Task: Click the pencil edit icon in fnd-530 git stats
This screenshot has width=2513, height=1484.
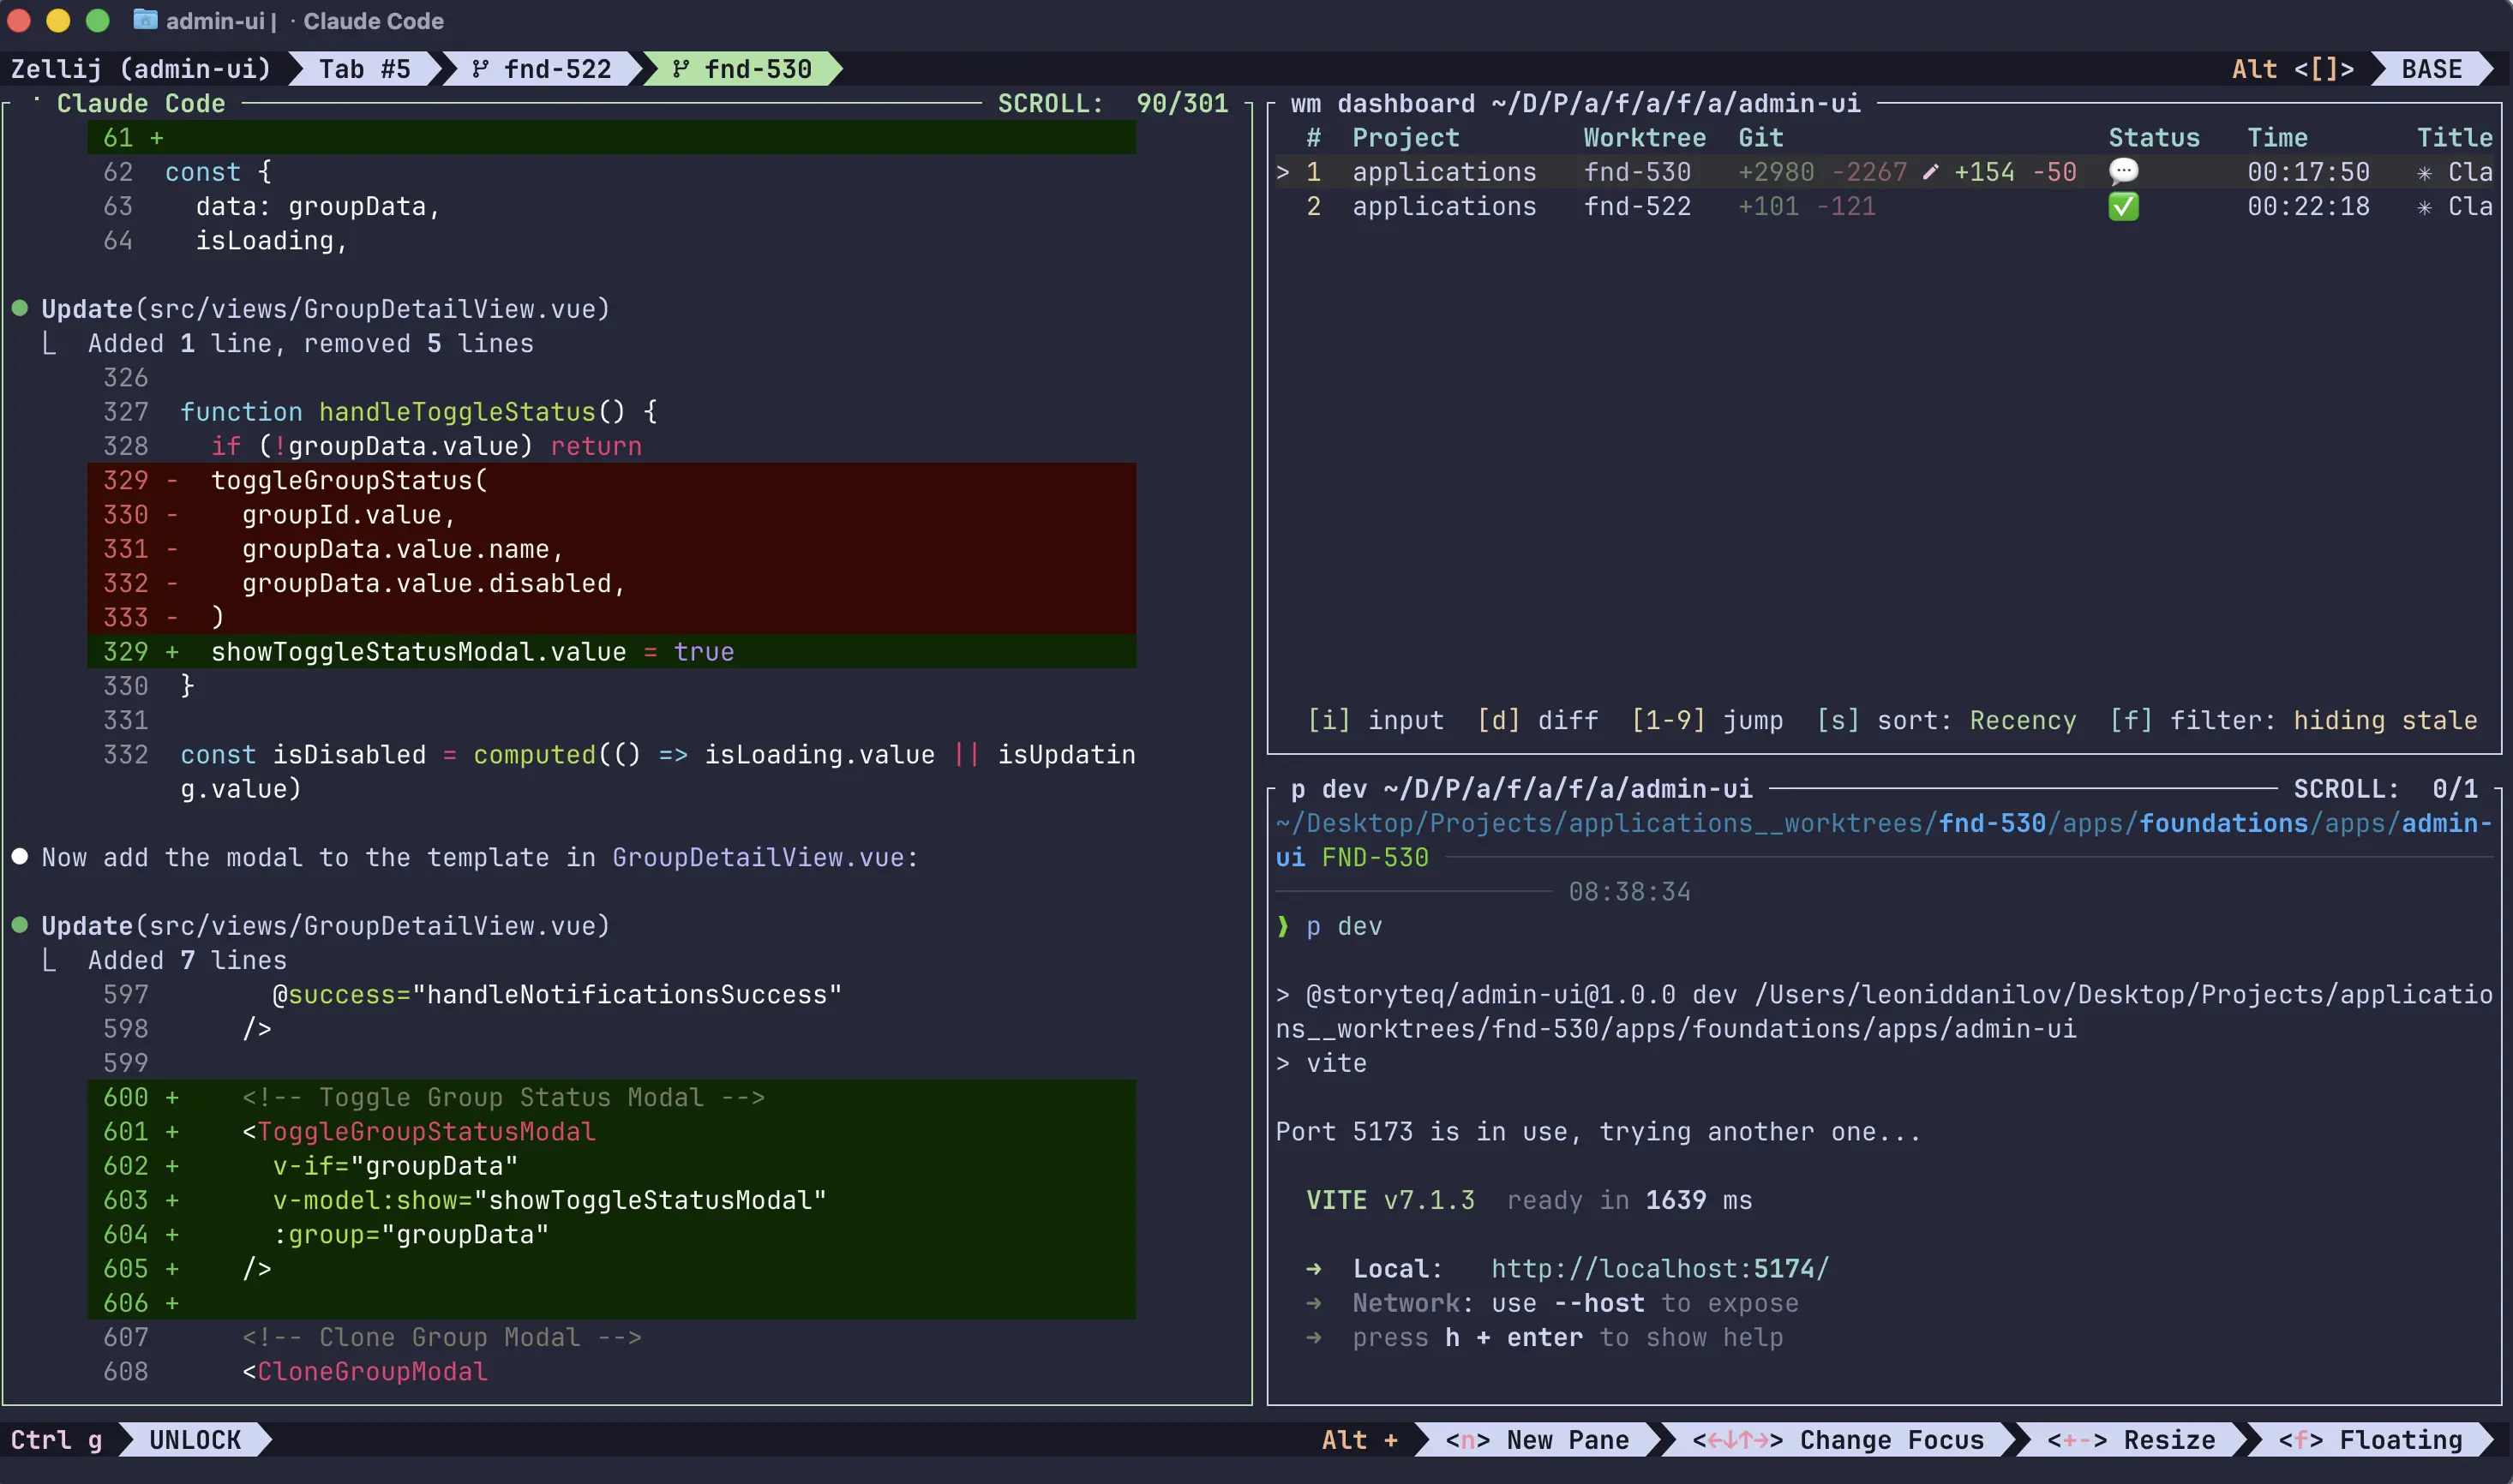Action: [x=1930, y=171]
